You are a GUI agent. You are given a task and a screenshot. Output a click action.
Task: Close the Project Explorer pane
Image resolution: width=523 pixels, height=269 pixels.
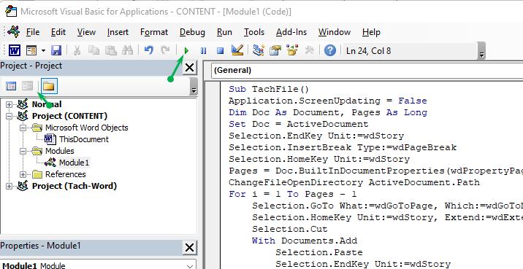[x=189, y=68]
